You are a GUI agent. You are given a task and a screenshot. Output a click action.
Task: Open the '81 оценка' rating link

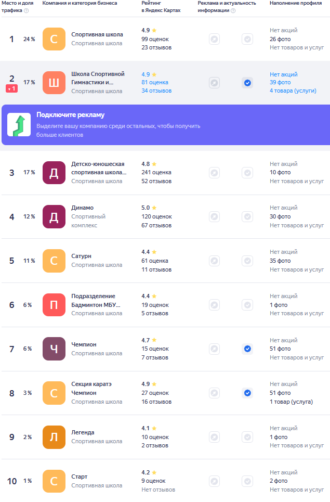tap(155, 83)
